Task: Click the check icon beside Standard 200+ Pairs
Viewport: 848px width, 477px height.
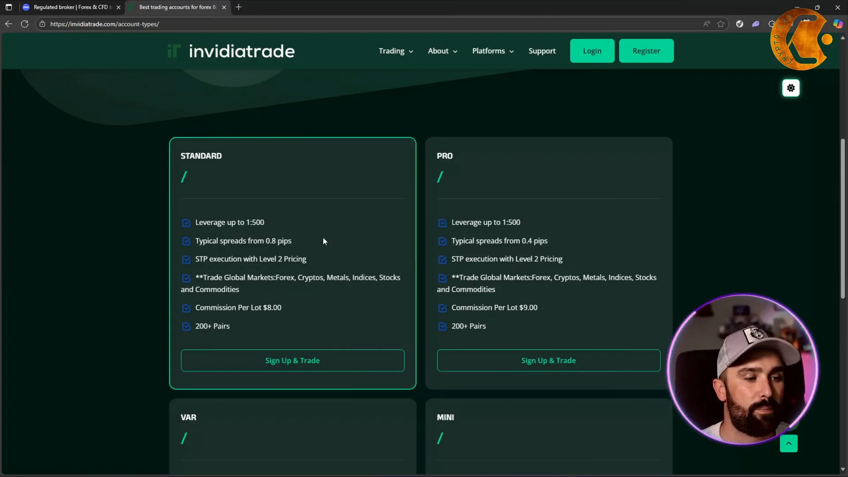Action: click(x=186, y=326)
